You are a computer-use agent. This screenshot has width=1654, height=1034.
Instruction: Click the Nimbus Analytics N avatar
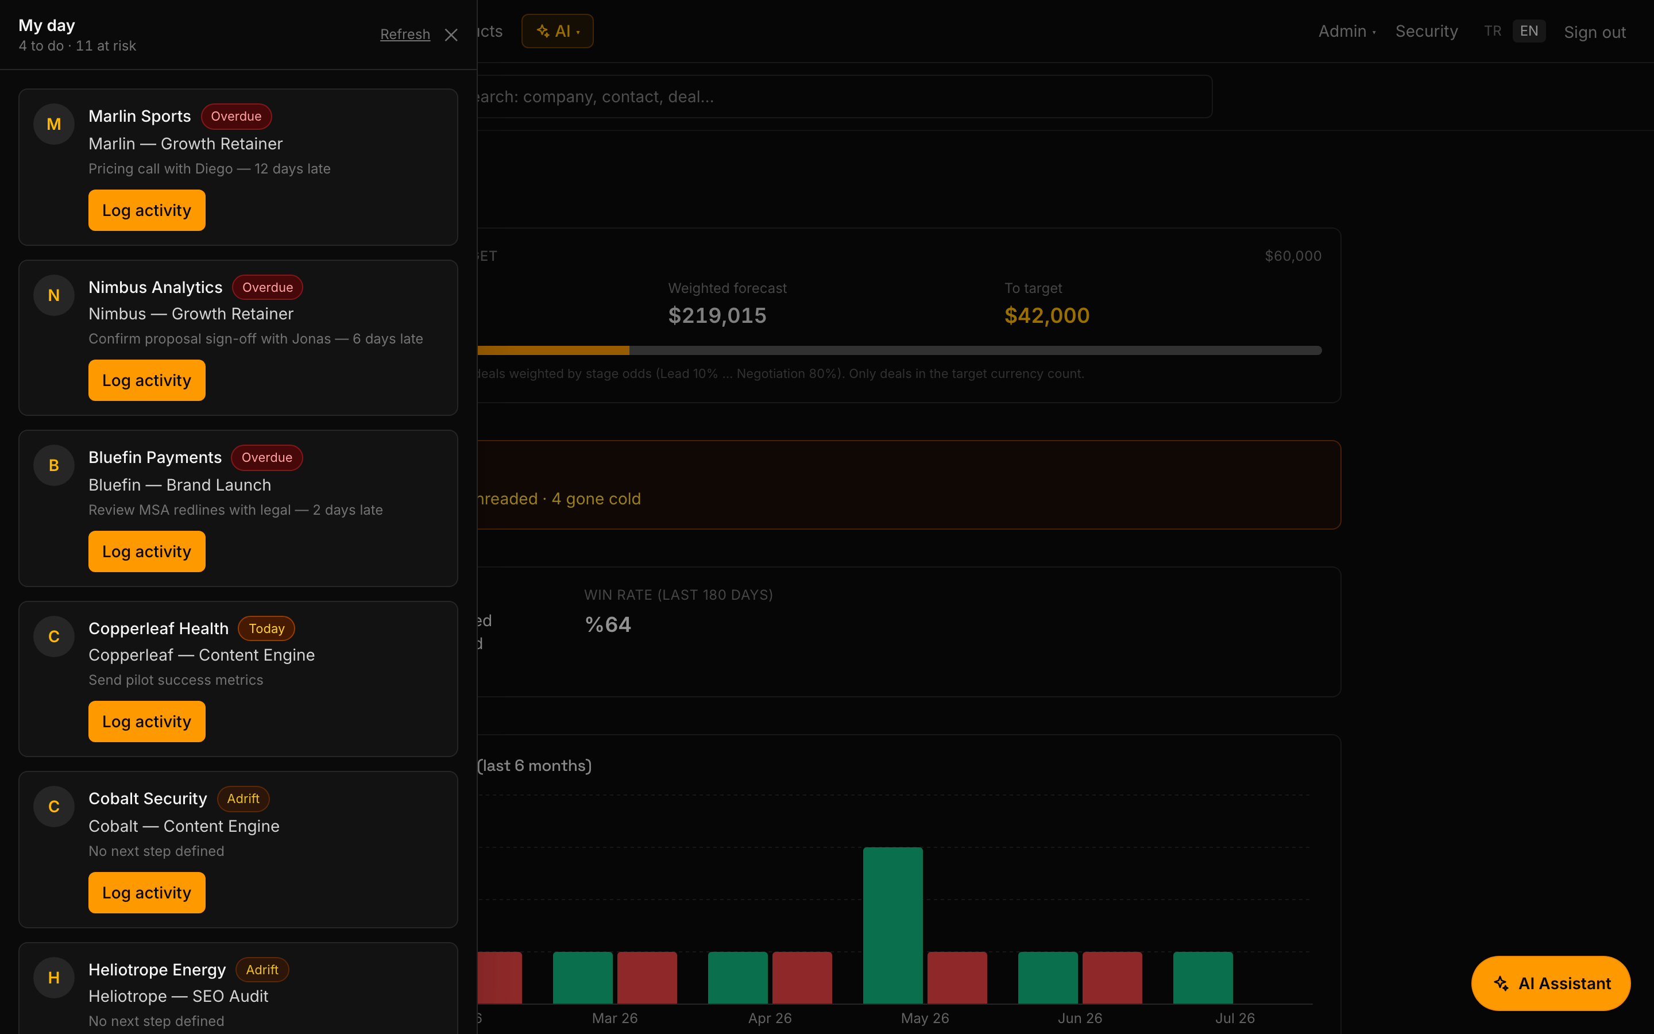click(54, 295)
